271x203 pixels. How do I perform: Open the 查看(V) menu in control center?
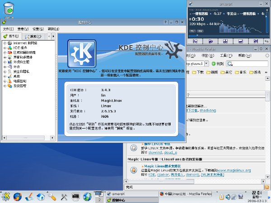click(23, 29)
